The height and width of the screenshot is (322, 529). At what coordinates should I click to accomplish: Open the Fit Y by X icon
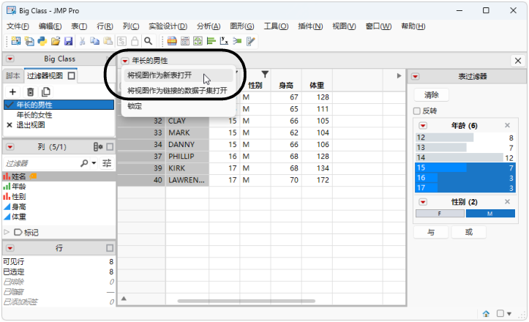(x=224, y=41)
